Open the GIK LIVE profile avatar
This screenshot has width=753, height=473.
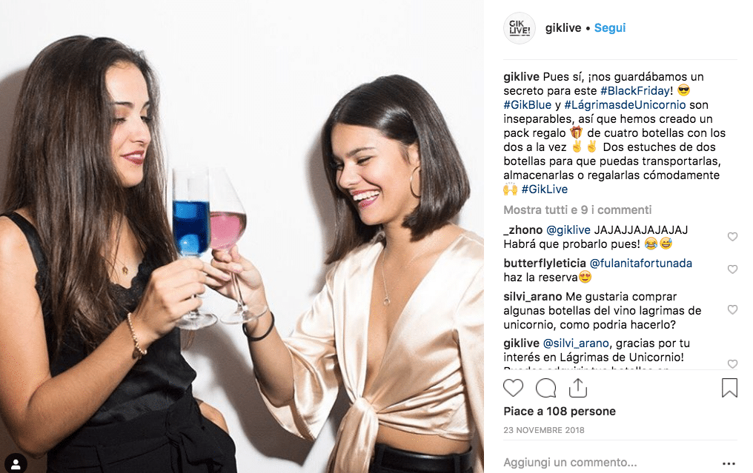519,28
